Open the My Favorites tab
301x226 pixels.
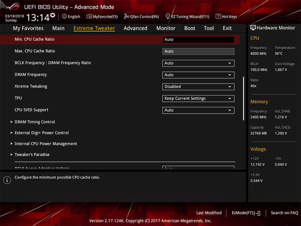tap(28, 28)
